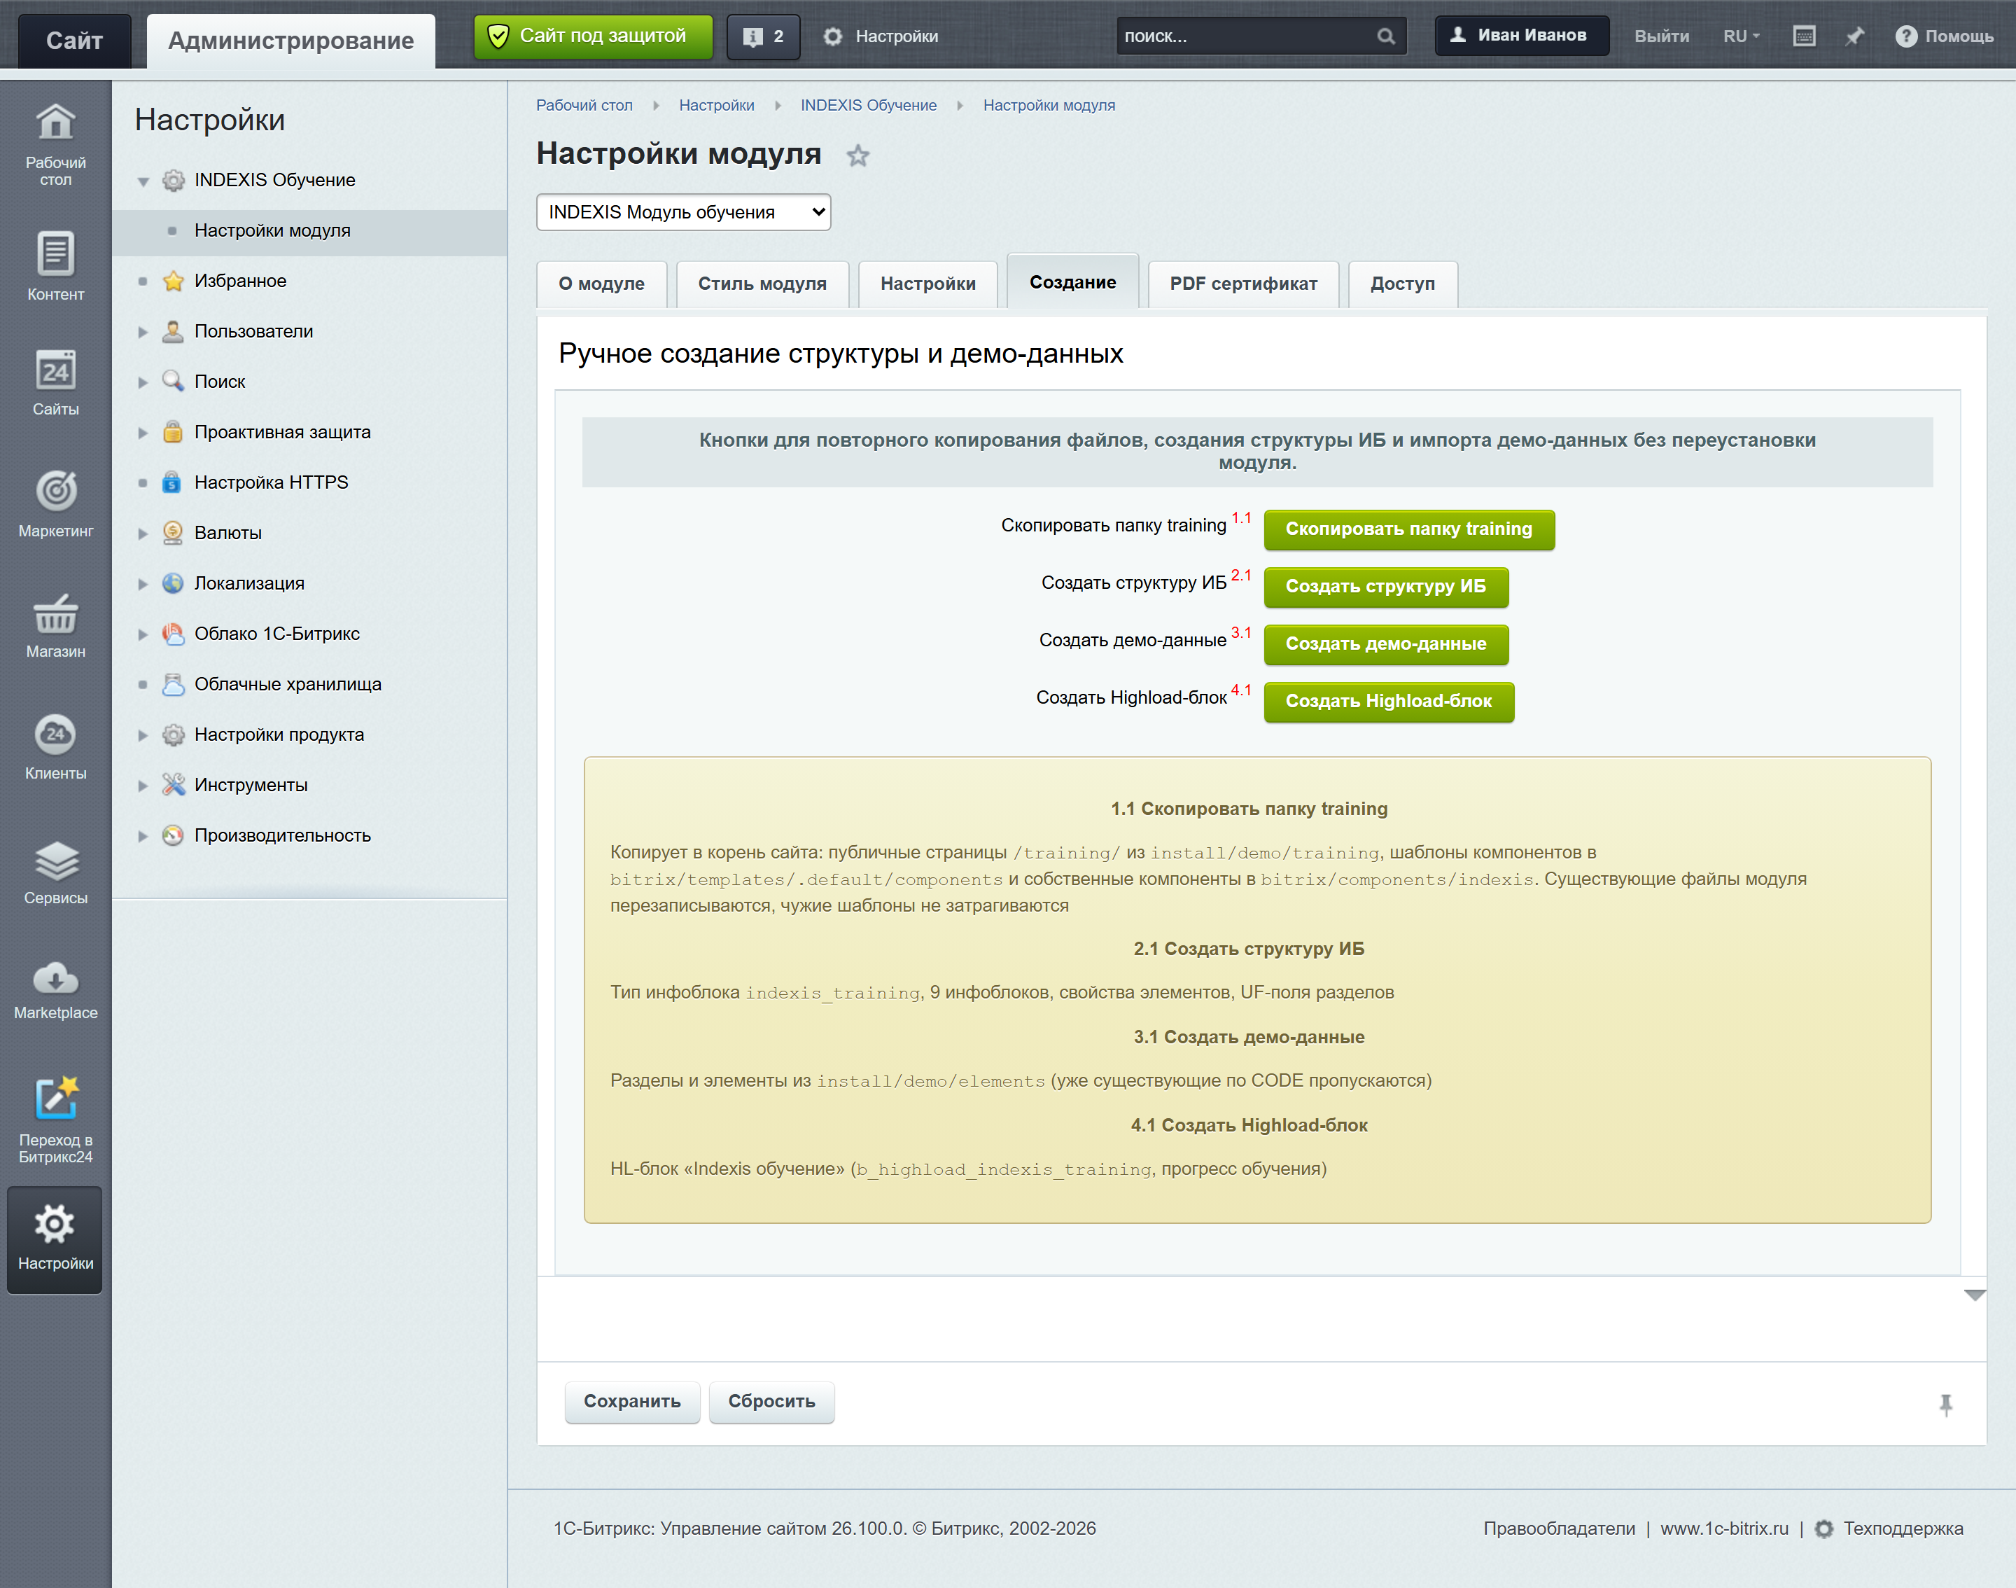Open Настройка HTTPS menu item
Image resolution: width=2016 pixels, height=1588 pixels.
pyautogui.click(x=270, y=482)
